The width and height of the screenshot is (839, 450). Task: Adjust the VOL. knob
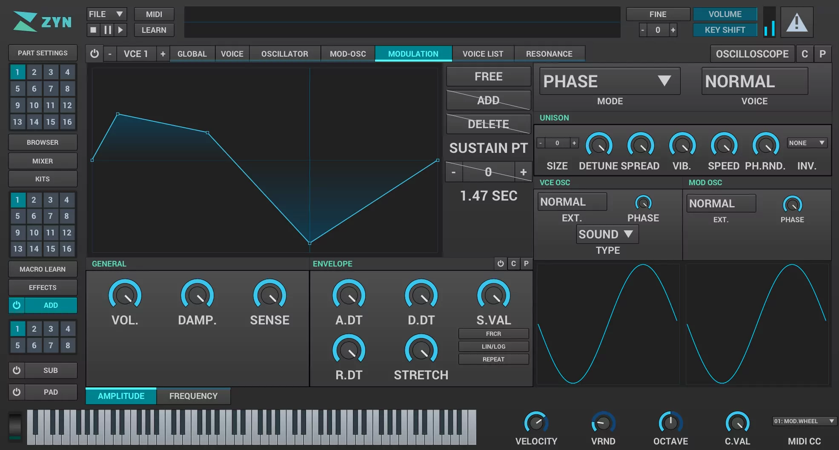[125, 295]
